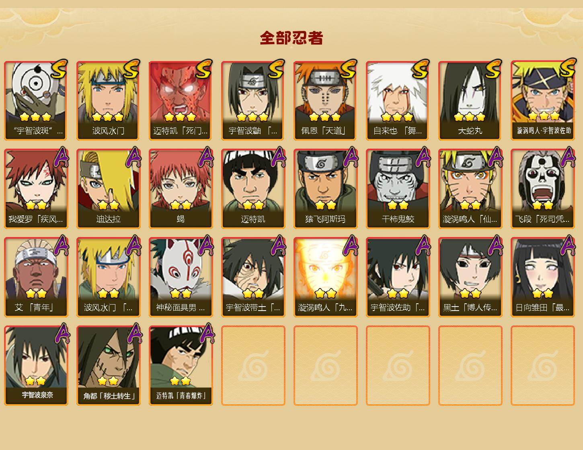Select the 迪达拉 A-rank card
583x450 pixels.
[108, 189]
